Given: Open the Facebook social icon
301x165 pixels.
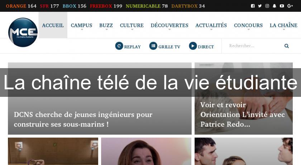Looking at the screenshot, I should click(253, 6).
